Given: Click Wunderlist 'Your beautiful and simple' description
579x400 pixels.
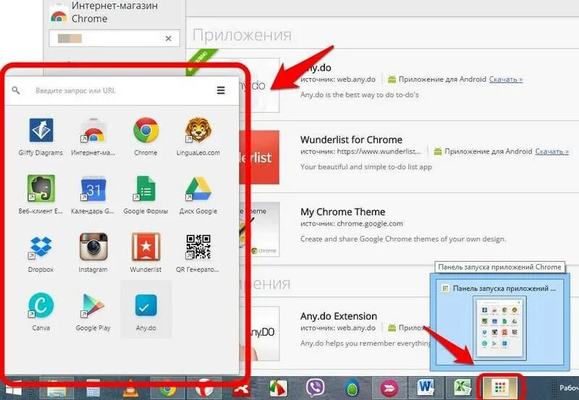Looking at the screenshot, I should pyautogui.click(x=366, y=167).
